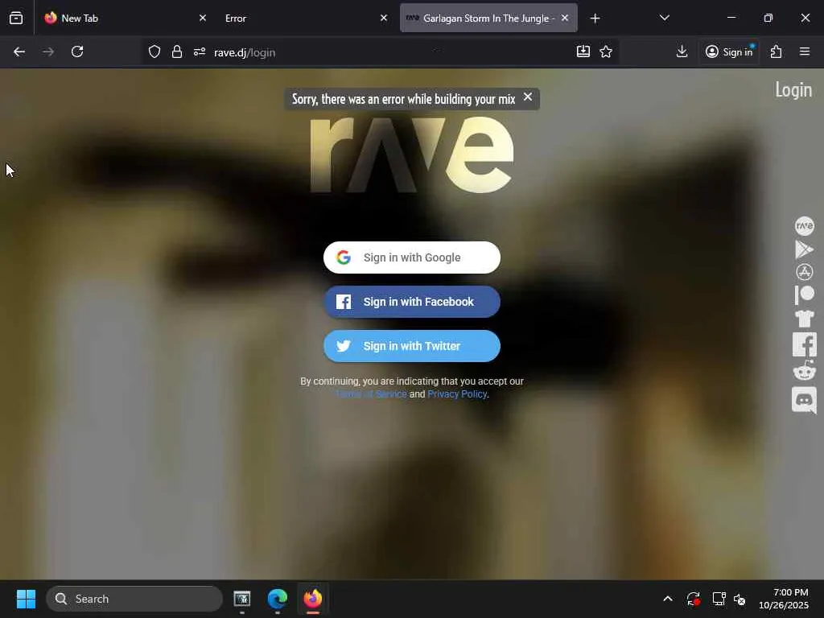Open site permissions icon in address bar

pyautogui.click(x=200, y=51)
